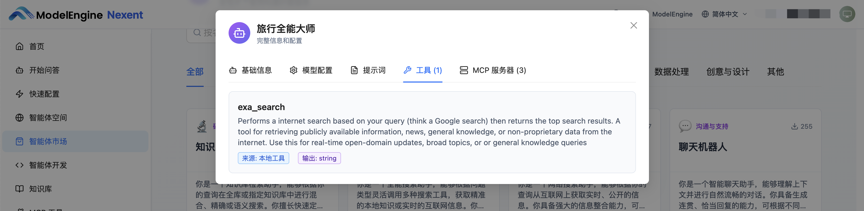The height and width of the screenshot is (211, 864).
Task: Click the 来源: 本地工具 tag
Action: tap(263, 158)
